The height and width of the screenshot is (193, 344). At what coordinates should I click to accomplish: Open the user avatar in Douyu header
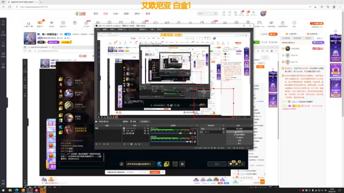[263, 13]
